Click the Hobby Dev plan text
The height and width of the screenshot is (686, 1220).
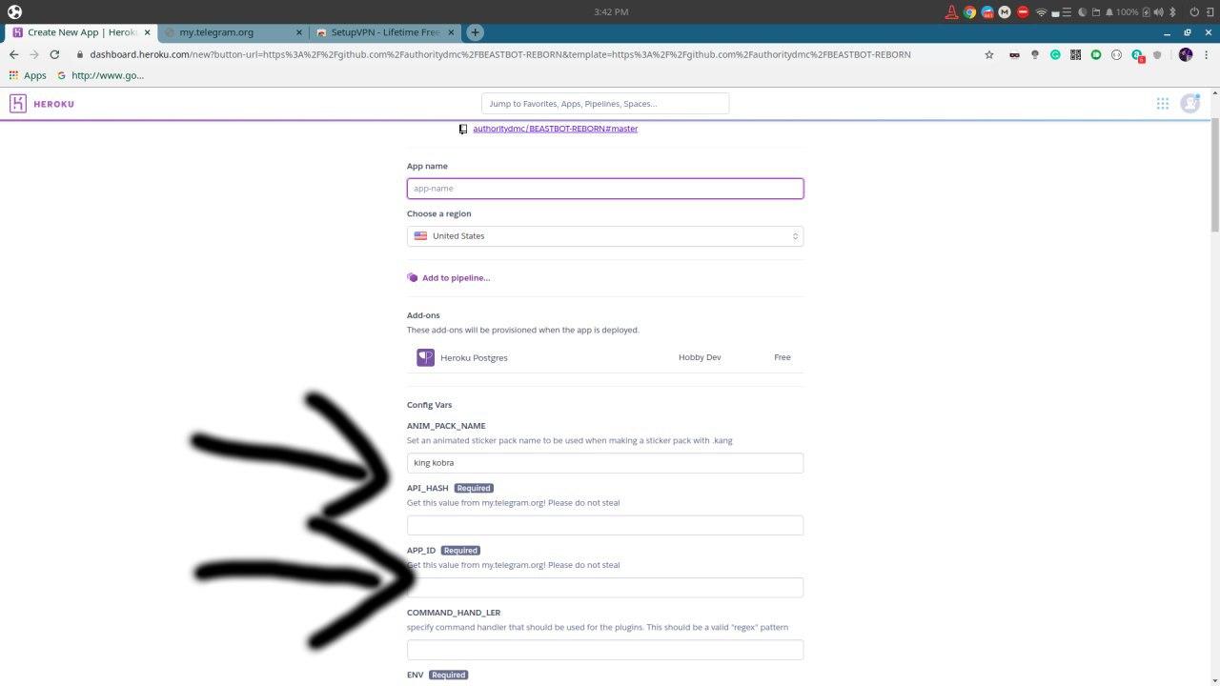700,357
